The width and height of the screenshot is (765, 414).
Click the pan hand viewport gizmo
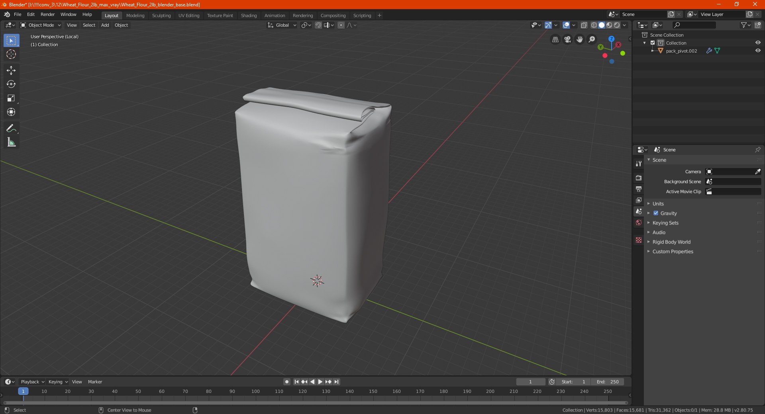pyautogui.click(x=580, y=39)
